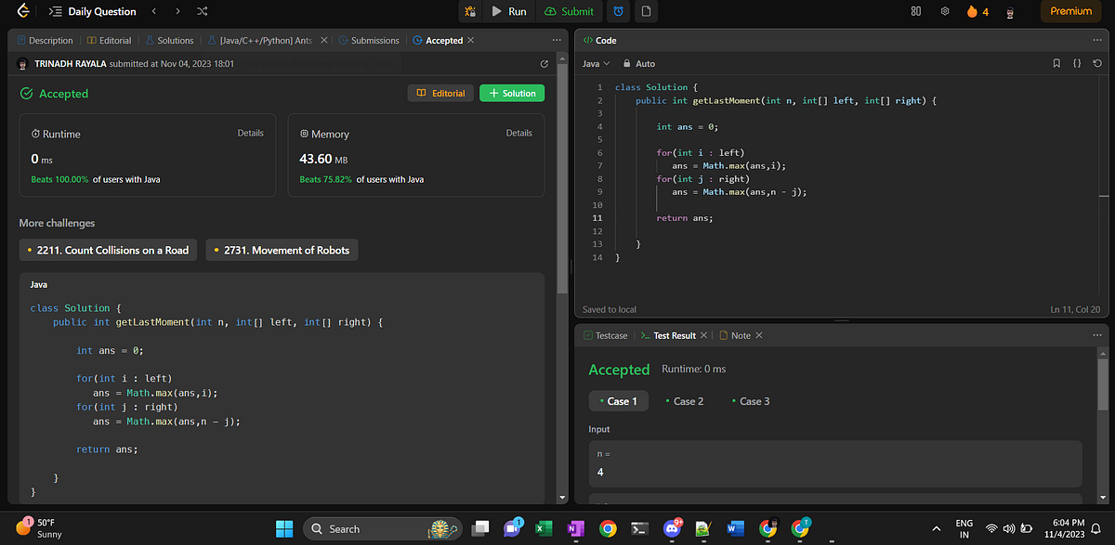Open code panel more options menu
The height and width of the screenshot is (545, 1115).
point(1097,40)
